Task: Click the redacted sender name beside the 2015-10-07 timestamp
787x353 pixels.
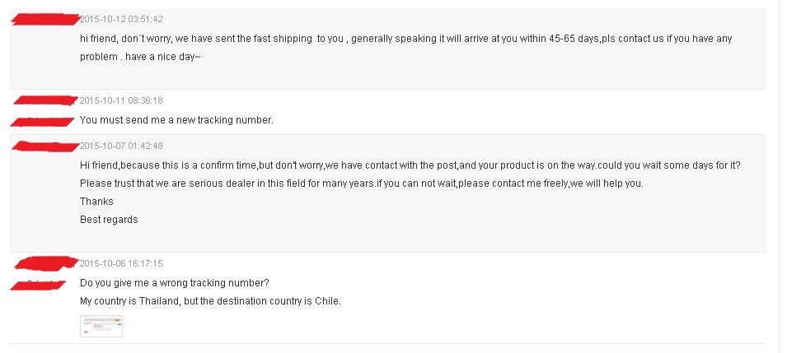Action: click(45, 146)
